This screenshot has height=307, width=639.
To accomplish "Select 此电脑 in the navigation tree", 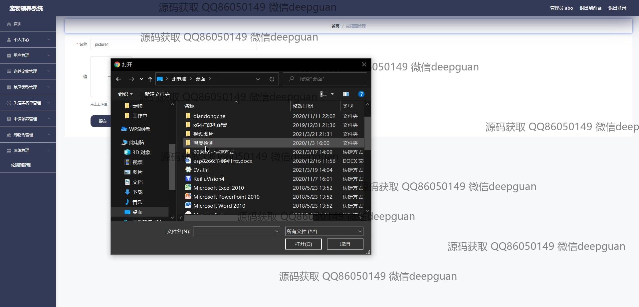I will [x=136, y=142].
